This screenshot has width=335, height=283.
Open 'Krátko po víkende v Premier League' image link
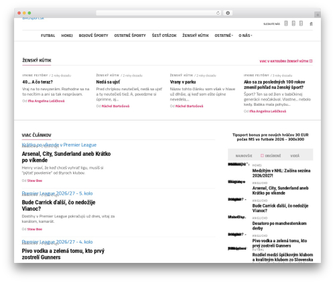click(59, 145)
